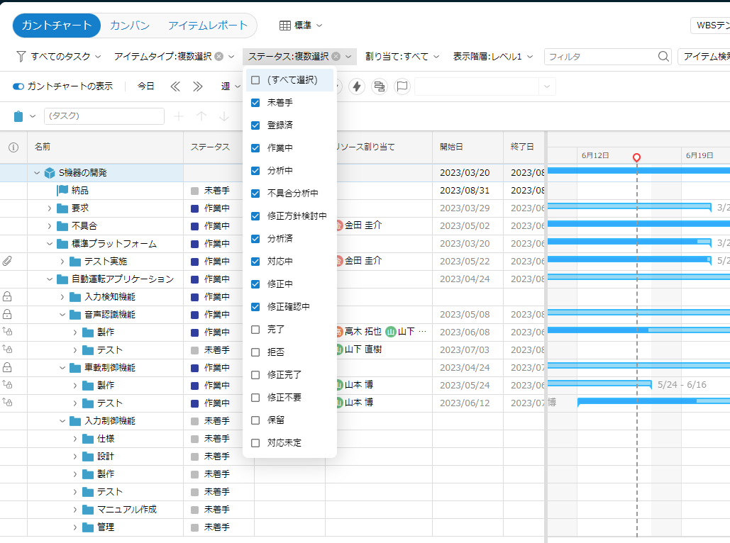This screenshot has height=543, width=730.
Task: Click the lock icon beside 入力検知機能
Action: (7, 296)
